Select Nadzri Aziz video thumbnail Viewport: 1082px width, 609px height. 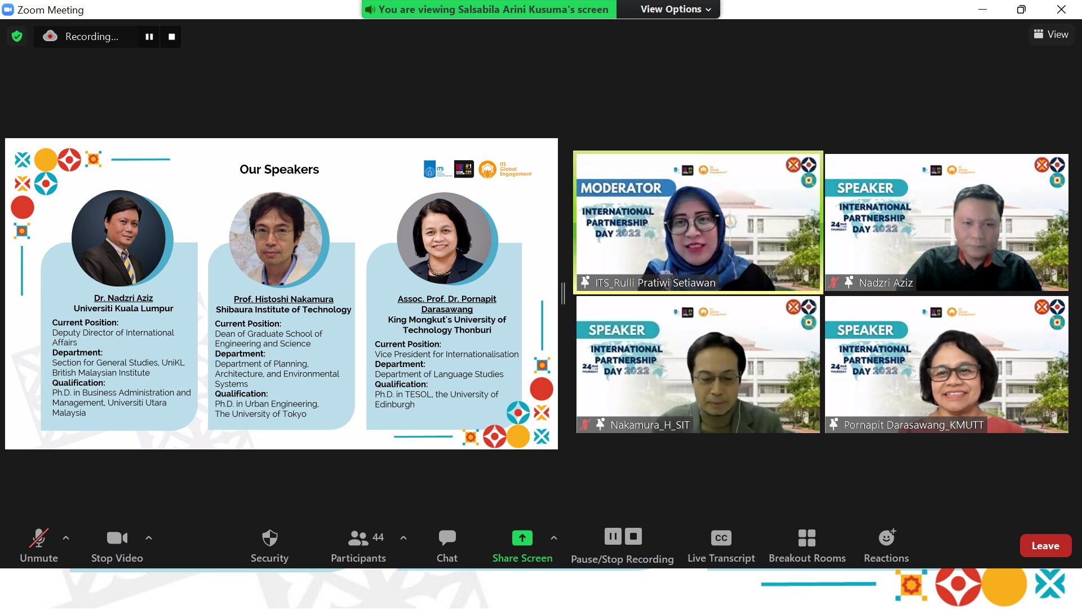(946, 223)
